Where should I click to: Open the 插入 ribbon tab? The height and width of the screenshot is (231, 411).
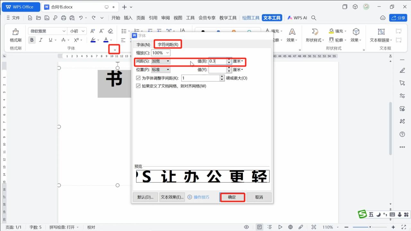click(x=128, y=18)
